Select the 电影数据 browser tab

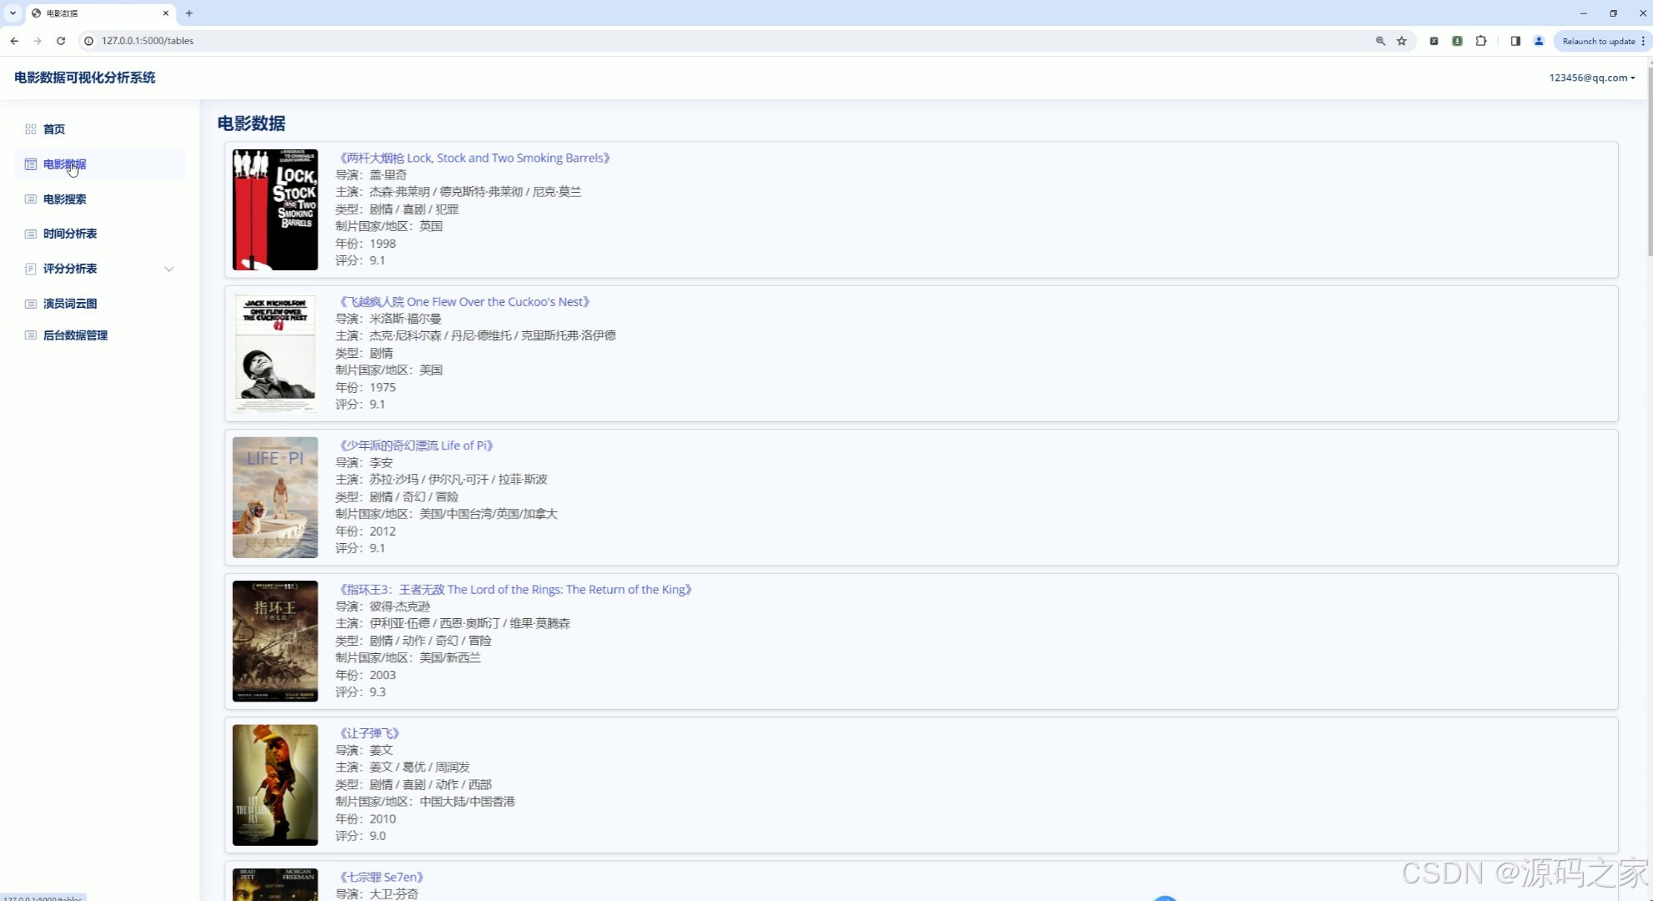pyautogui.click(x=100, y=13)
